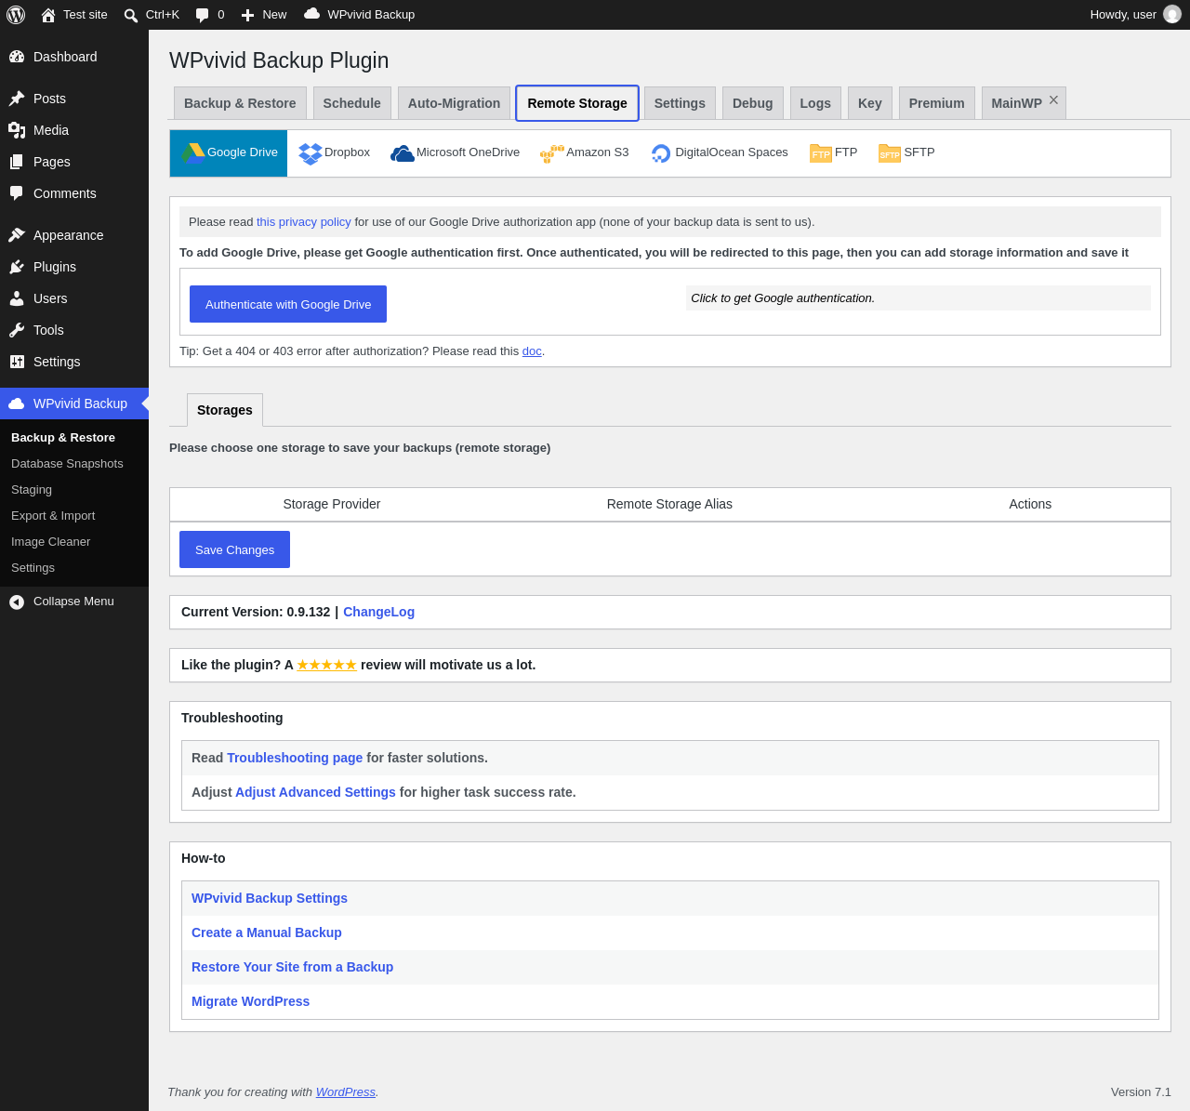Click the five-star review link

click(326, 665)
